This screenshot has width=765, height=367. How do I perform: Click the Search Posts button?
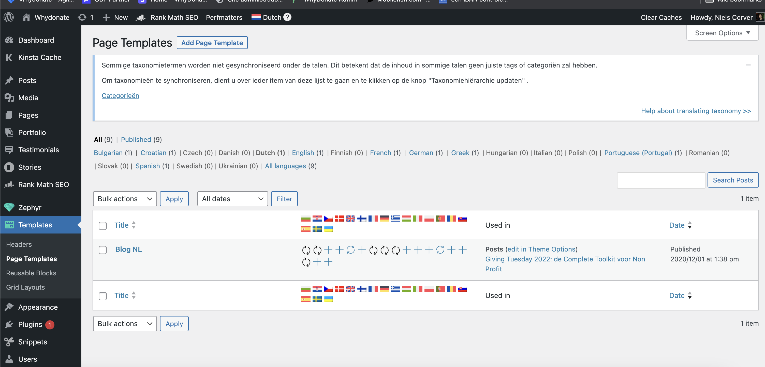(x=733, y=180)
